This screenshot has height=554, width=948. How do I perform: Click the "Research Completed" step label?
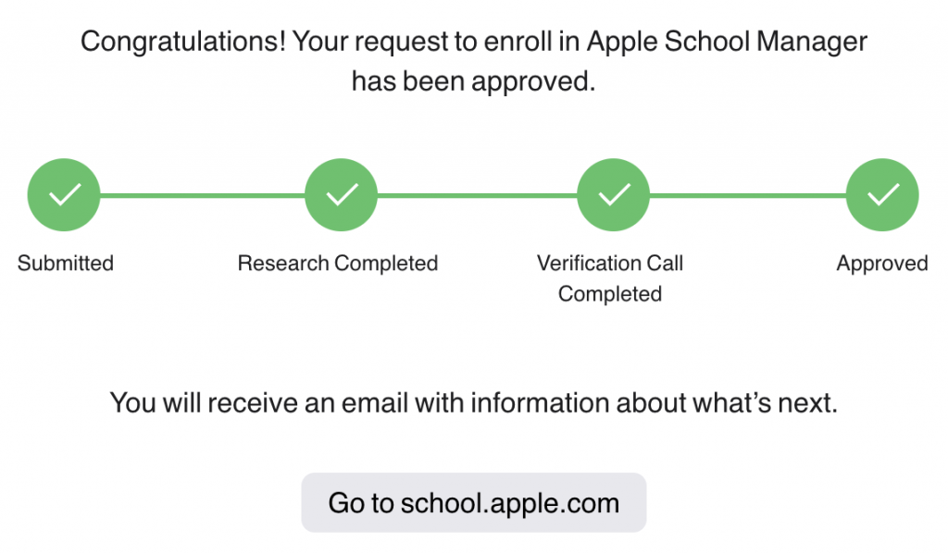tap(338, 264)
